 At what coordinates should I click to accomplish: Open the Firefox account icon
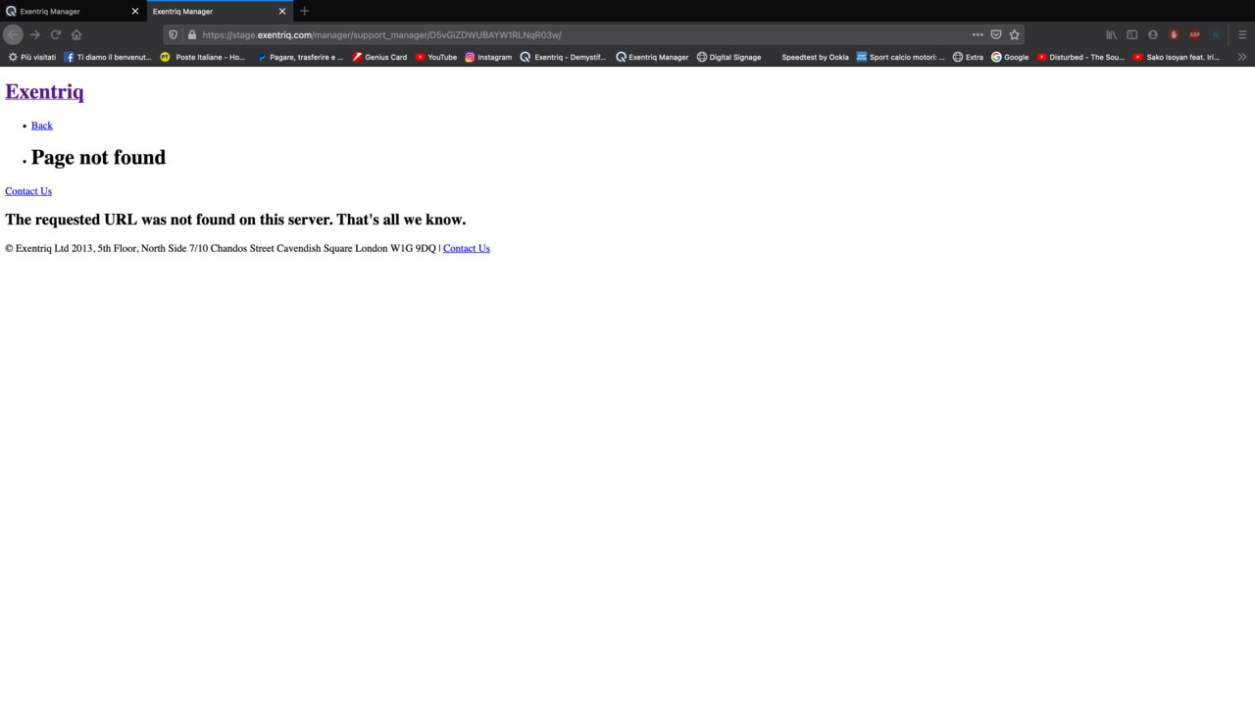1153,34
